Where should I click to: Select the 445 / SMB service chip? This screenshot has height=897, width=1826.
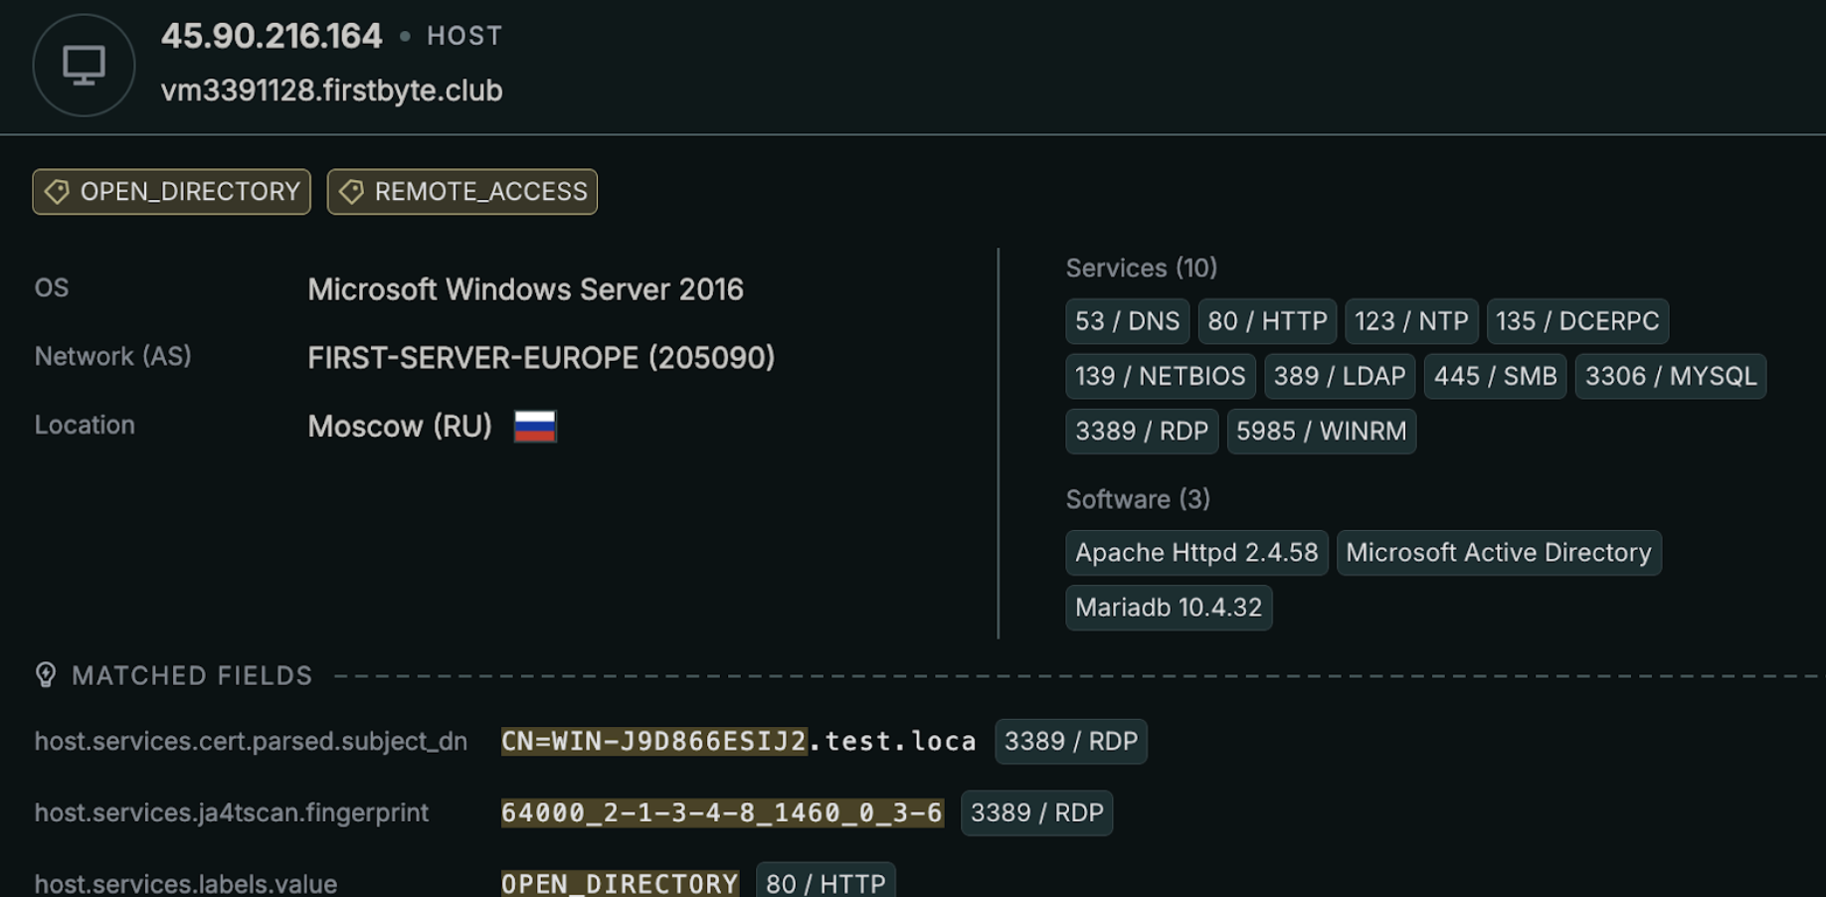tap(1495, 376)
